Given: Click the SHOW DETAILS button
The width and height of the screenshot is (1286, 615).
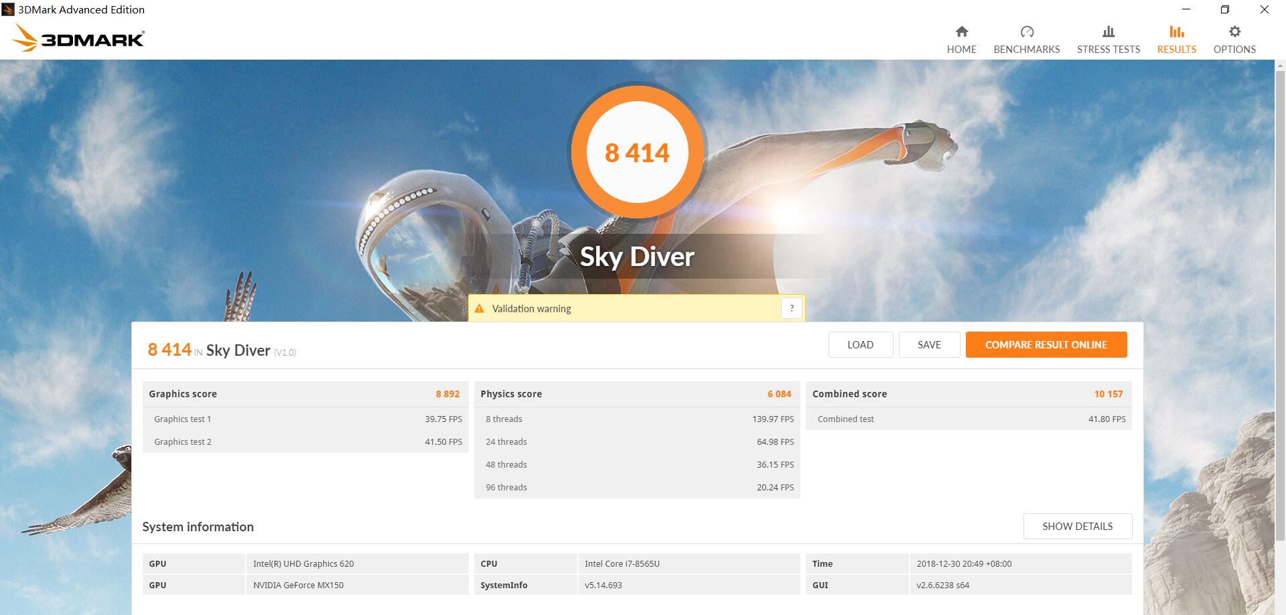Looking at the screenshot, I should pyautogui.click(x=1078, y=526).
